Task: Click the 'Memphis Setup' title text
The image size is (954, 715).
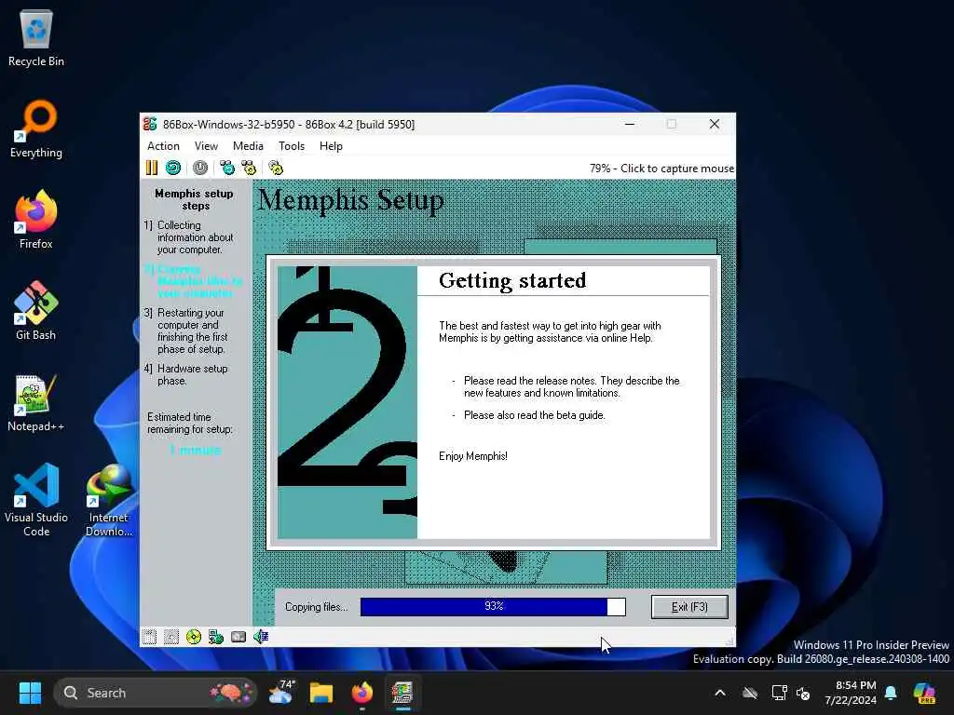Action: click(351, 201)
